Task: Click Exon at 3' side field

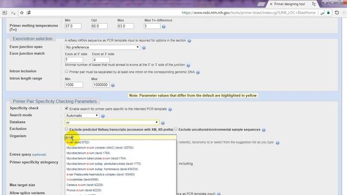Action: click(x=101, y=60)
